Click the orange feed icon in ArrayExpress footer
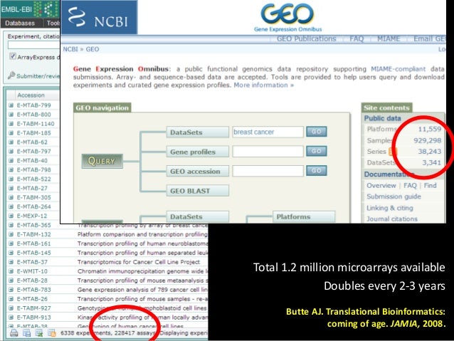This screenshot has height=341, width=454. pos(52,333)
